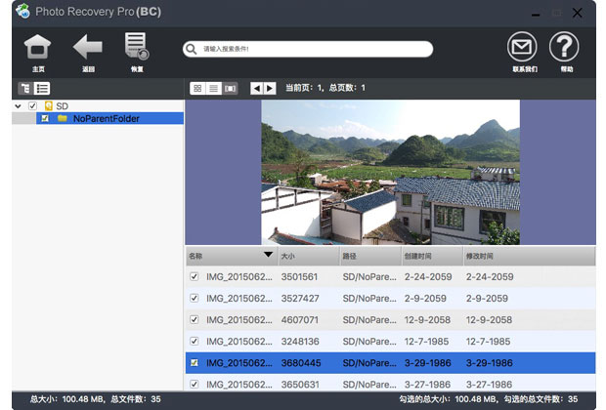Click the Back (返回) arrow icon
The width and height of the screenshot is (606, 410).
click(88, 47)
